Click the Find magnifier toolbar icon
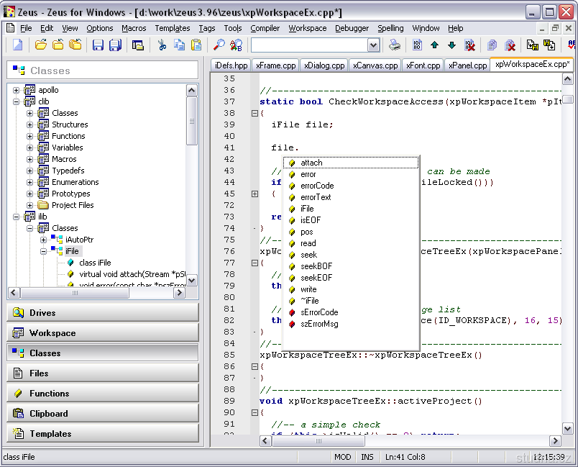 [x=219, y=45]
